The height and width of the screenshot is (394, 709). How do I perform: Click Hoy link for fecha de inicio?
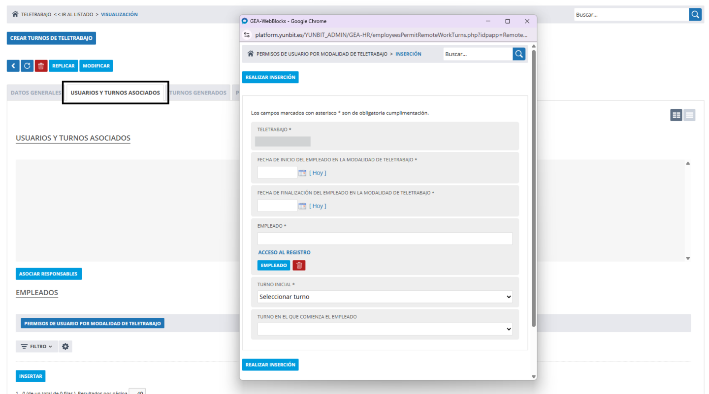[x=318, y=173]
